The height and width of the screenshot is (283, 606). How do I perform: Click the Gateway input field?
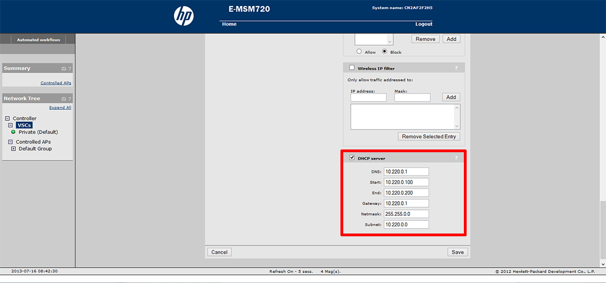407,203
